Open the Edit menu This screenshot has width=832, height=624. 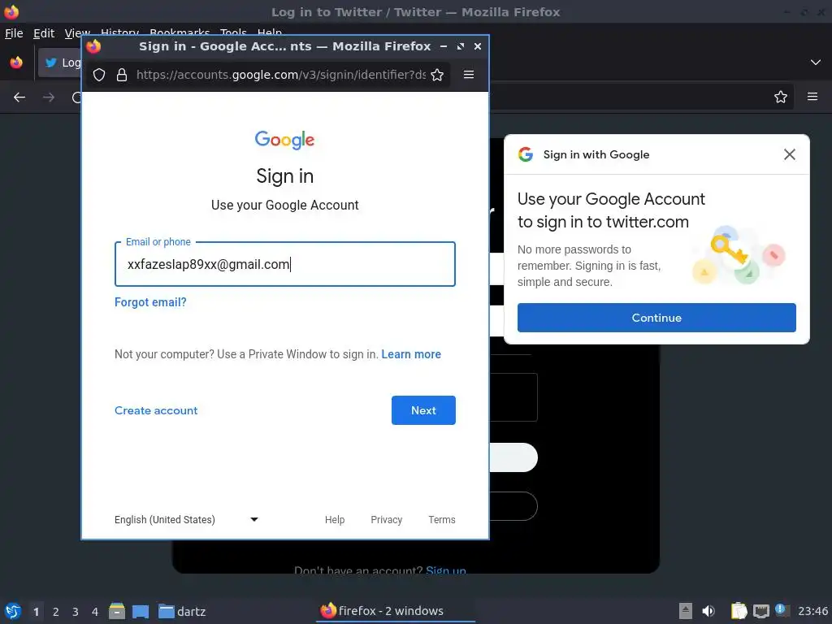[x=44, y=33]
